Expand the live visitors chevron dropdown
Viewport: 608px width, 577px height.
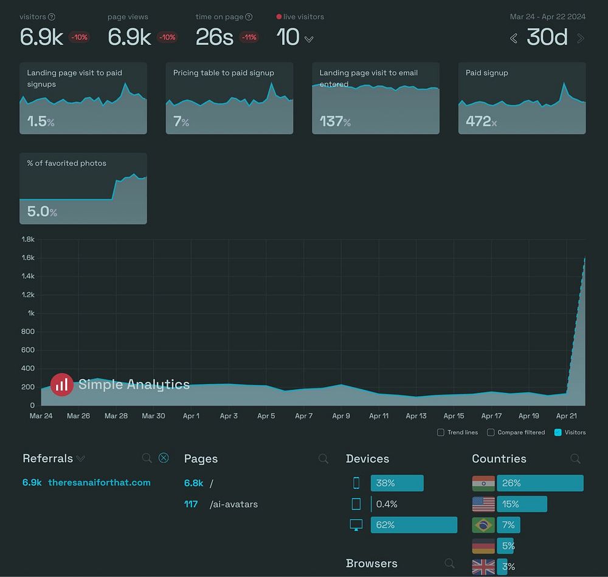click(x=309, y=39)
